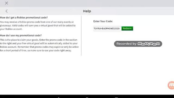Click the promo code input field
The height and width of the screenshot is (98, 174).
(107, 29)
